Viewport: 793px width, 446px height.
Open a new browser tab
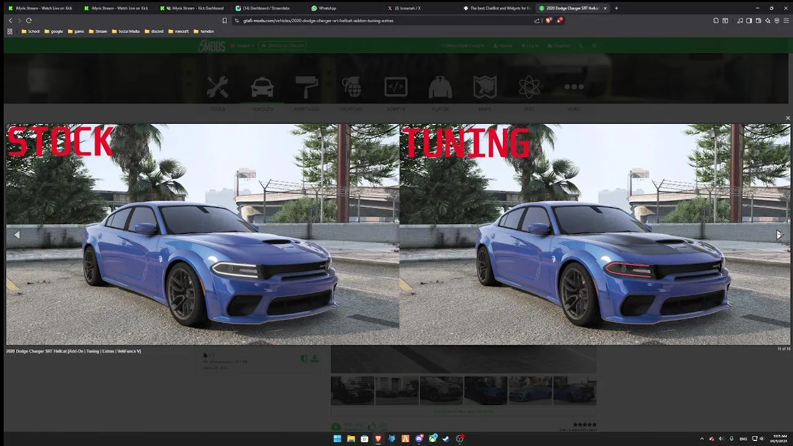tap(616, 8)
